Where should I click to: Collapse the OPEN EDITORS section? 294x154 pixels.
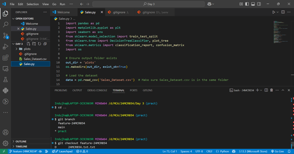[13, 19]
